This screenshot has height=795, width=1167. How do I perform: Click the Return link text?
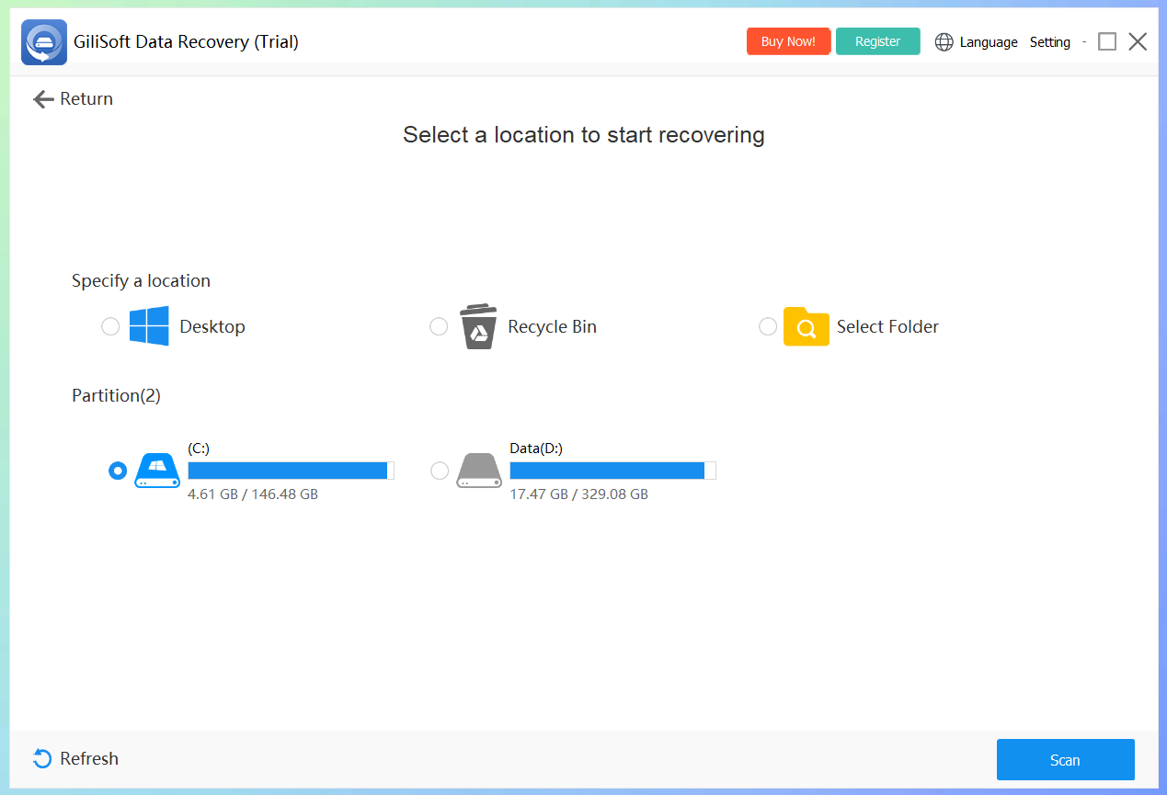(x=86, y=99)
